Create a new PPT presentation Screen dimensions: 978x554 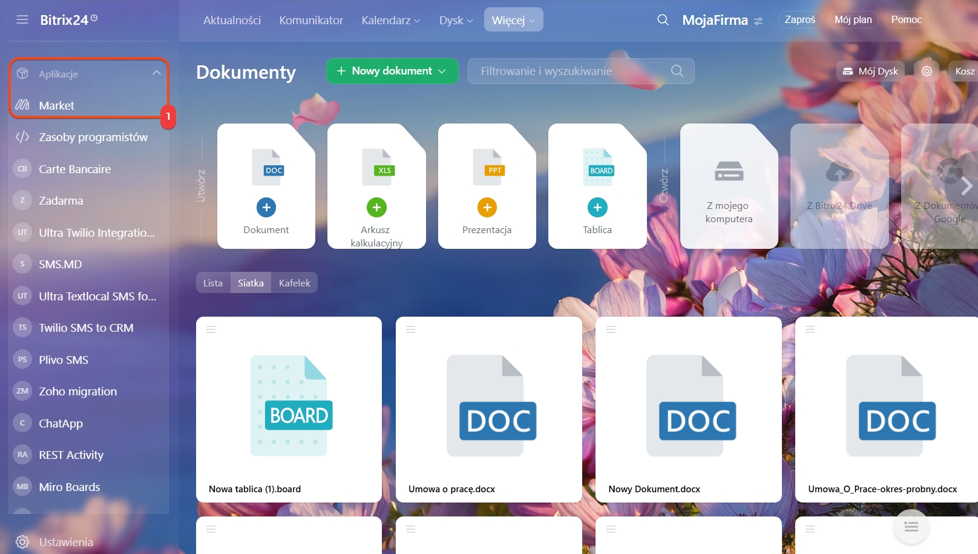(487, 186)
